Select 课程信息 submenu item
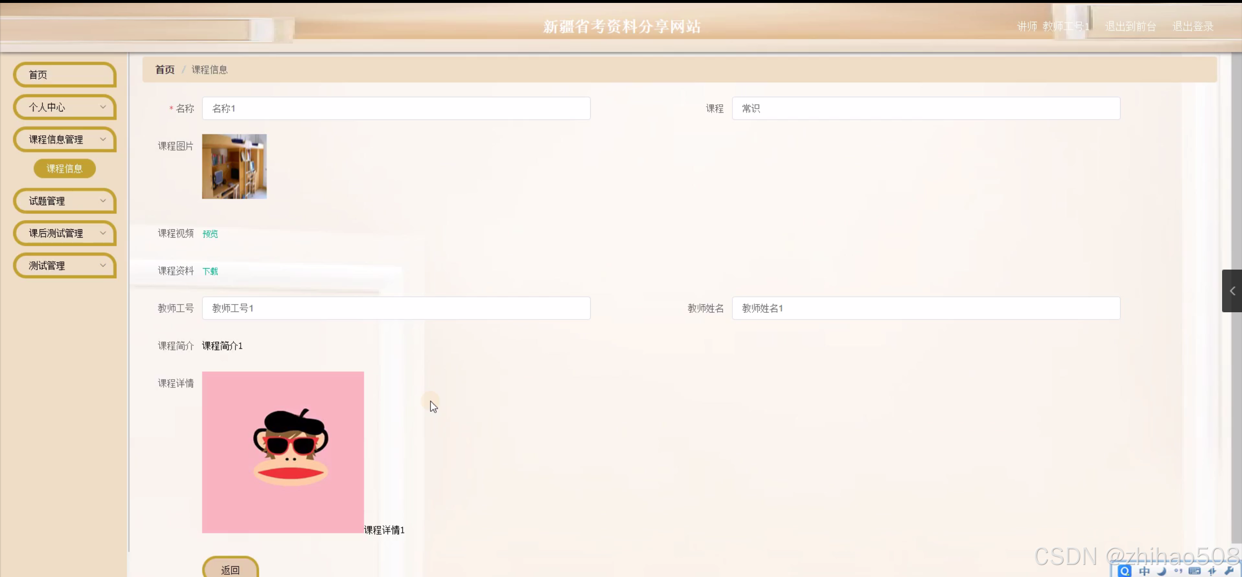Image resolution: width=1242 pixels, height=577 pixels. pos(65,168)
